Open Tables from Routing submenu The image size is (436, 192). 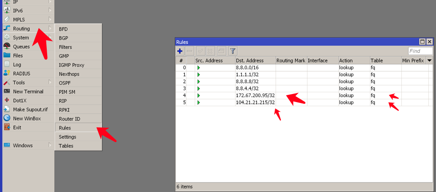point(78,146)
